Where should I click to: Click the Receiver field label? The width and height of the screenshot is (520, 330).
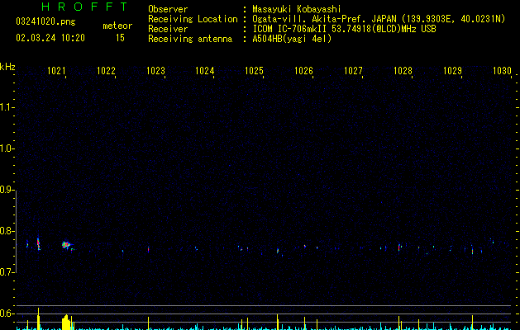coord(168,29)
